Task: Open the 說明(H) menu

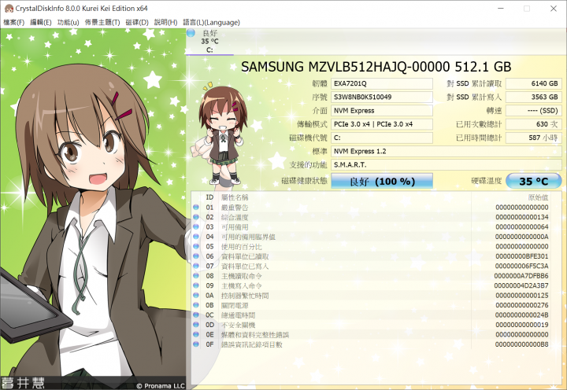Action: [x=165, y=22]
